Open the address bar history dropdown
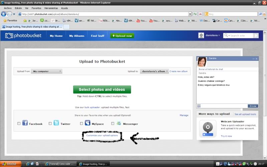 pos(190,14)
